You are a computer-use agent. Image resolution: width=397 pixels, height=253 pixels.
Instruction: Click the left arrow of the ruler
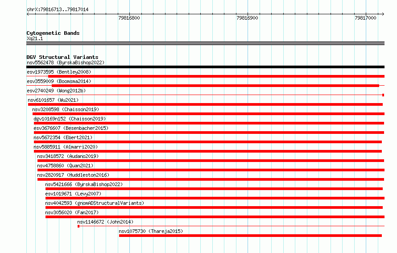coord(28,14)
